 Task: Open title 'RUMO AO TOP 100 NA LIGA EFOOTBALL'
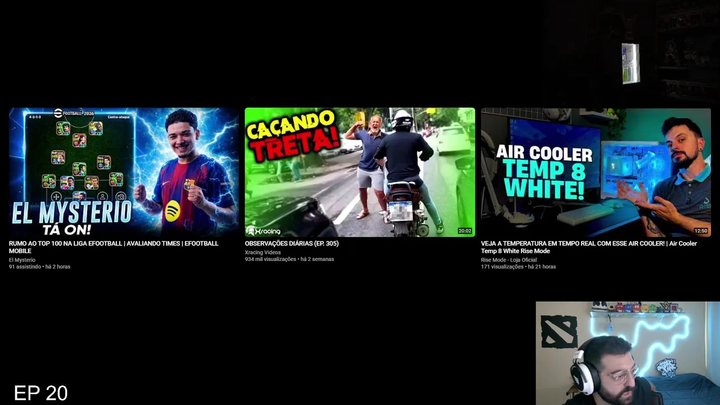(114, 247)
